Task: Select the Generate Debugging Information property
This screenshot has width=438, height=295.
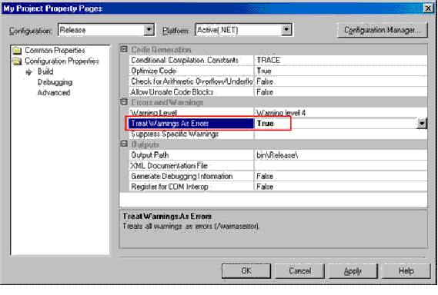Action: (x=192, y=176)
